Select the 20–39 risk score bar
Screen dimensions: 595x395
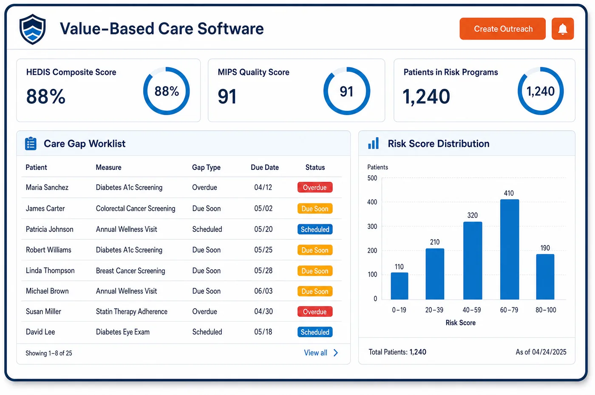coord(435,274)
